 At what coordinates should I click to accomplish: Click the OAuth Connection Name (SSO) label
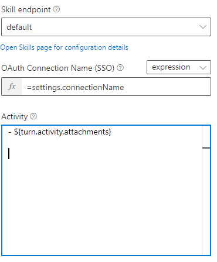(x=58, y=68)
